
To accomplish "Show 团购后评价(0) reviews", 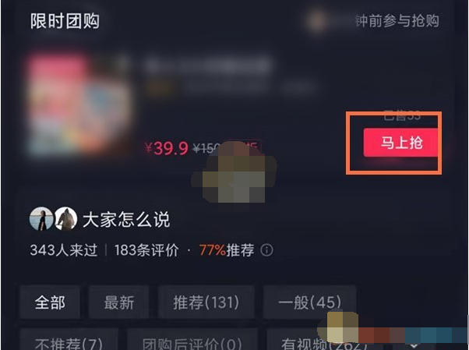I will click(192, 341).
